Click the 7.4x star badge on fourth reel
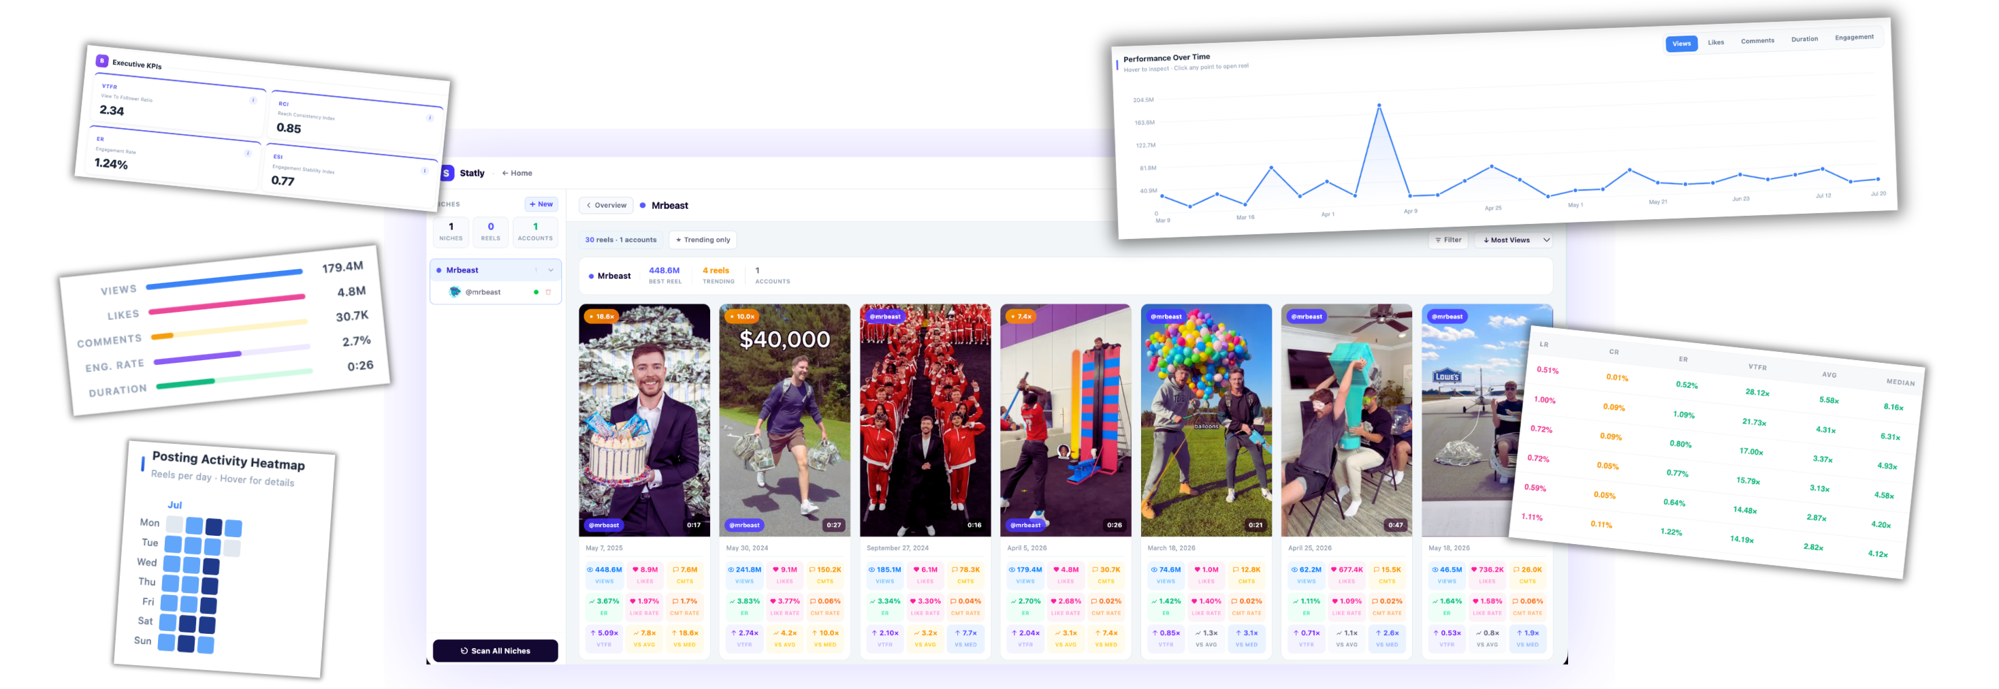This screenshot has height=689, width=1999. 1021,317
